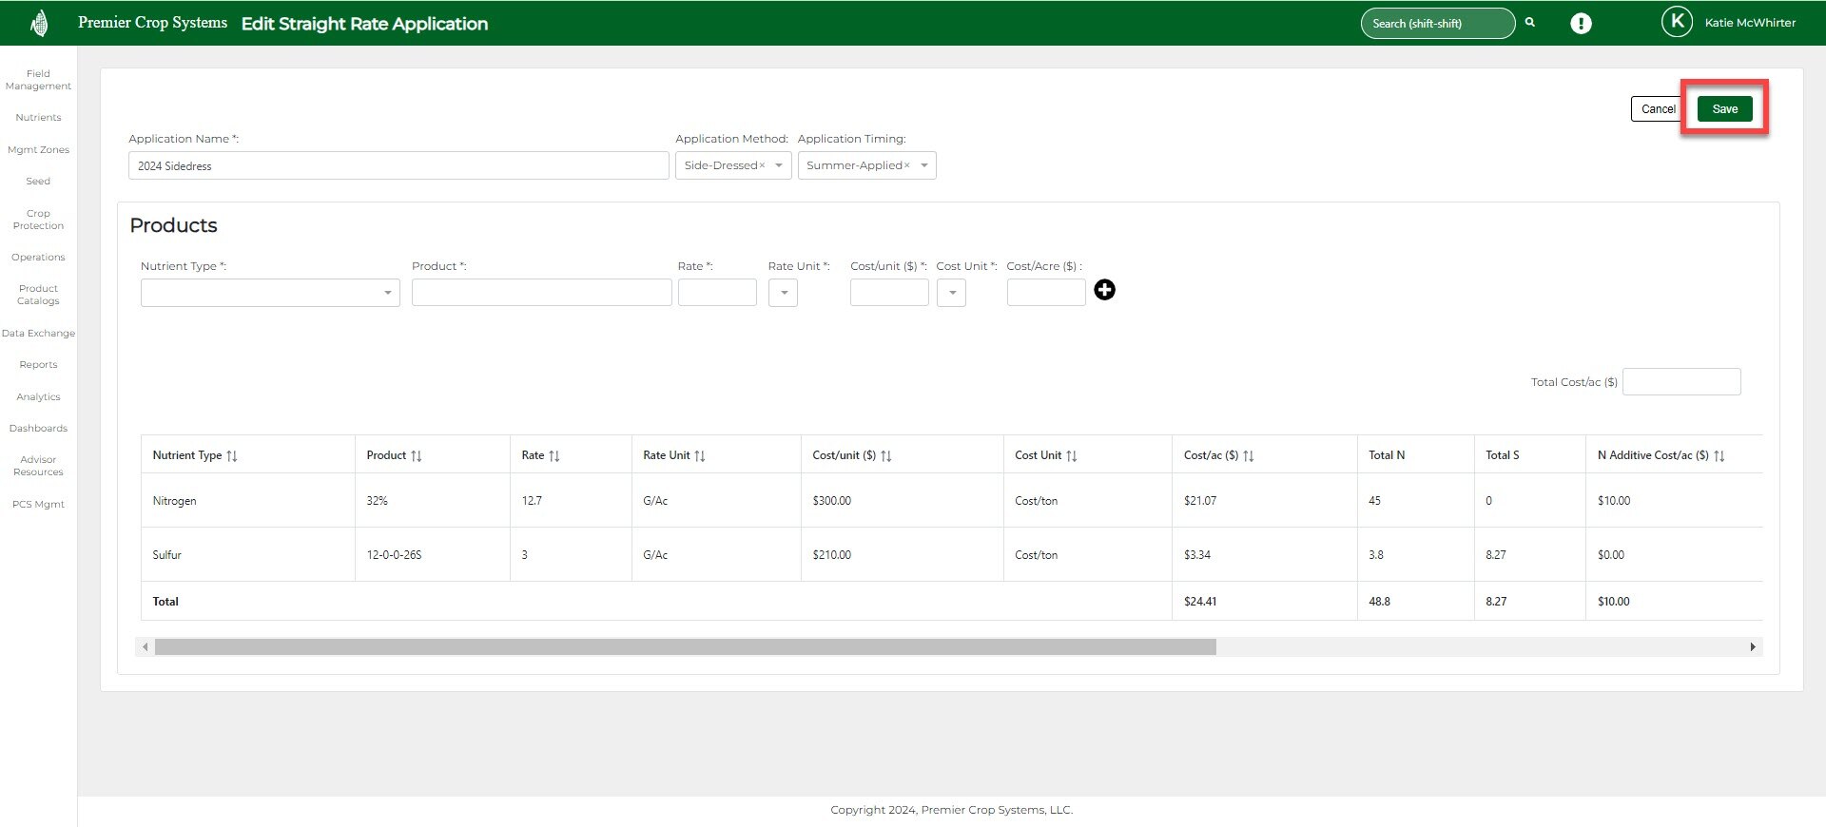Screen dimensions: 1826x827
Task: Expand the Application Method dropdown arrow
Action: (x=779, y=165)
